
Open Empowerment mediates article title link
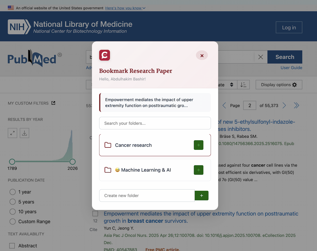(201, 217)
